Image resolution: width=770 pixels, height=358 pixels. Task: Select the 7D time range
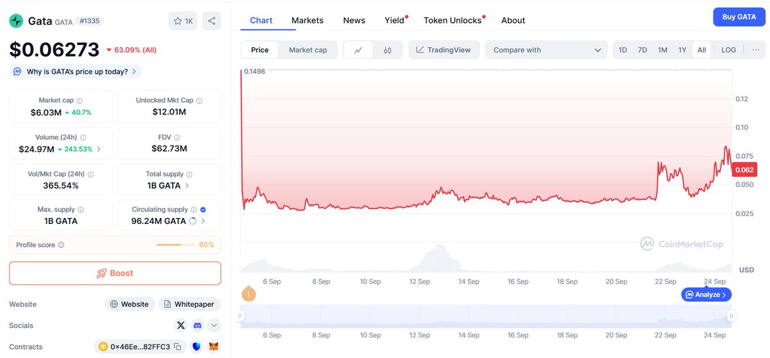642,50
